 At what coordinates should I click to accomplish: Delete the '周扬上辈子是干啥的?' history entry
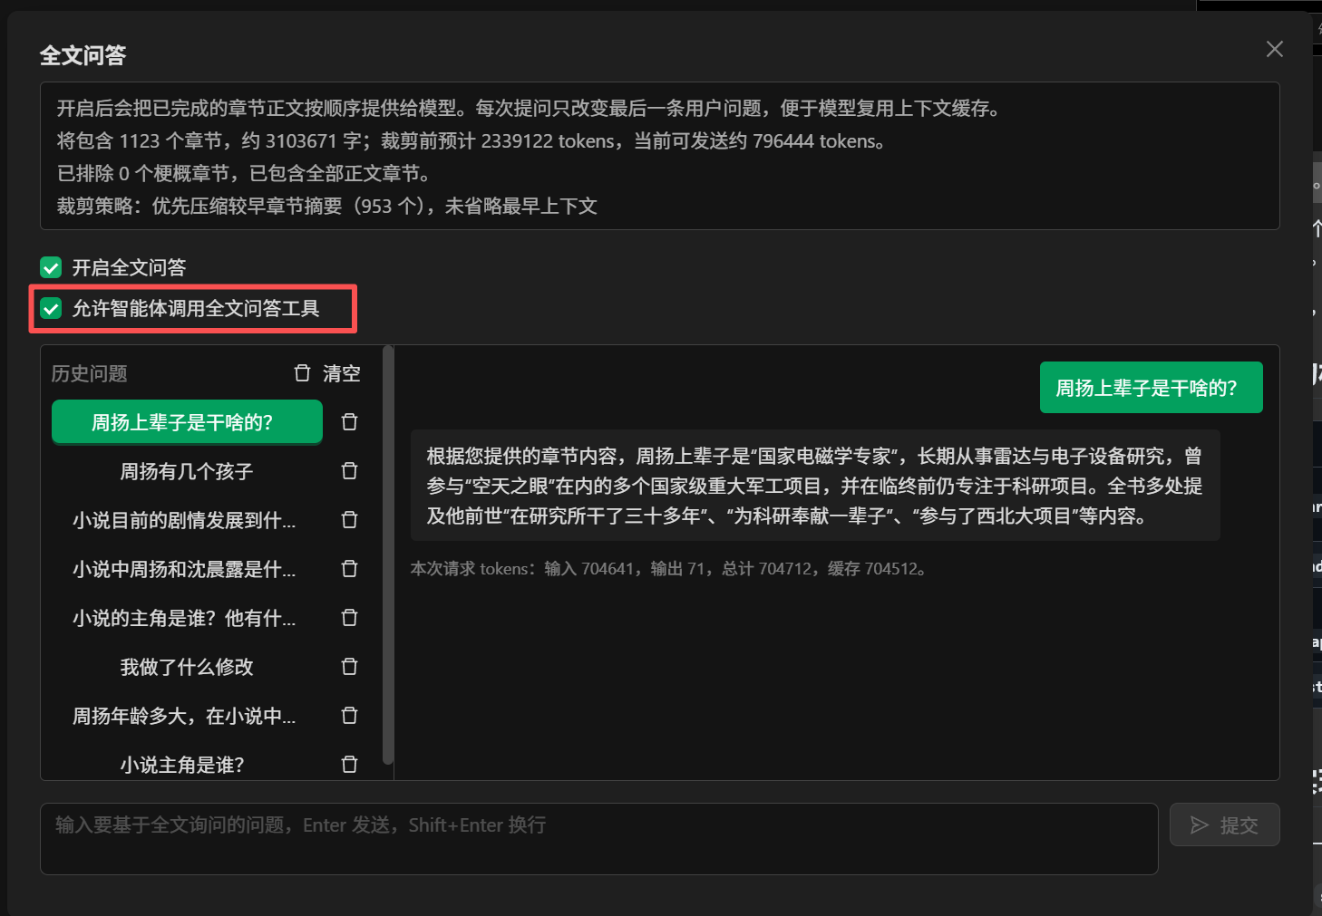(349, 422)
